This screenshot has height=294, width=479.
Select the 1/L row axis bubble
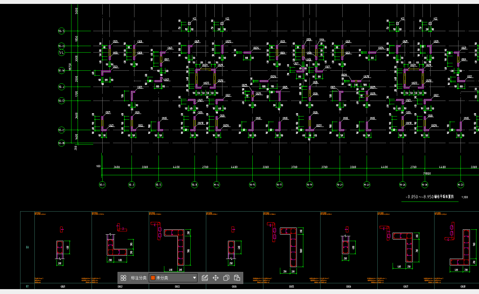(x=61, y=53)
